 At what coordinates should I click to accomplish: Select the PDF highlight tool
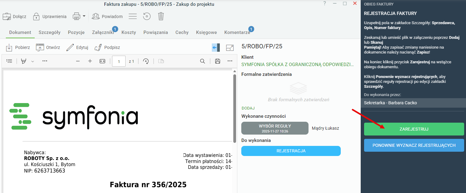[x=24, y=61]
